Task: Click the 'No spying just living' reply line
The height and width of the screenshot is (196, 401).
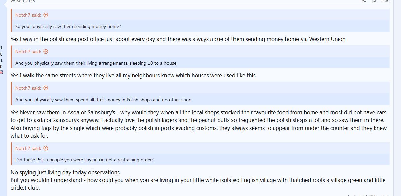Action: click(66, 172)
